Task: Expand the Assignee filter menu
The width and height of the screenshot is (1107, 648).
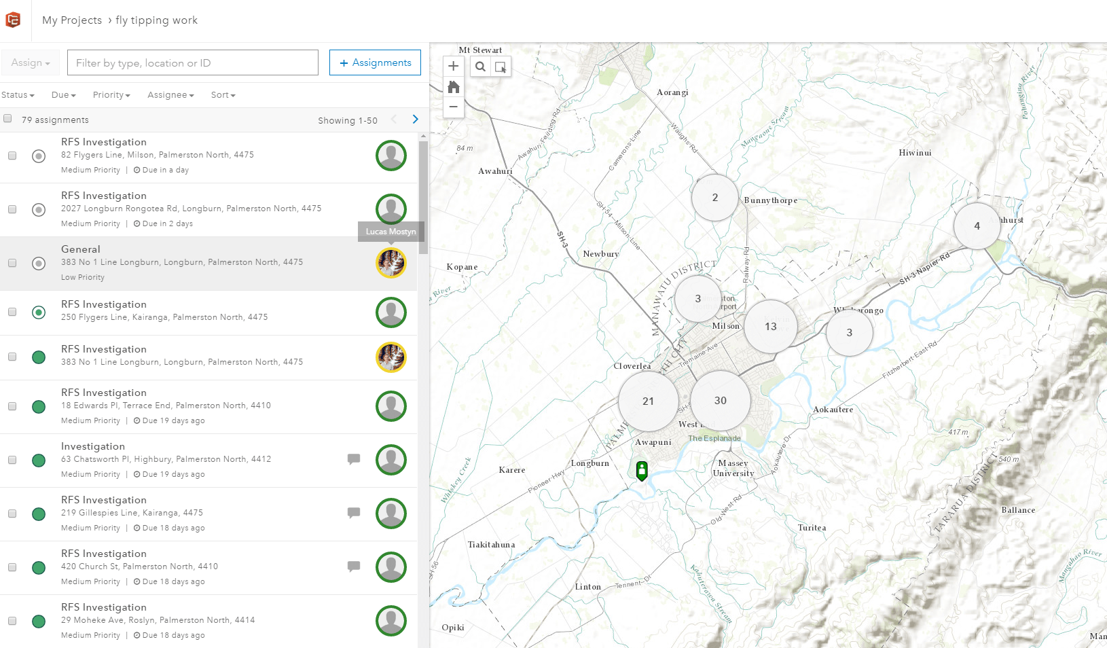Action: pyautogui.click(x=170, y=94)
